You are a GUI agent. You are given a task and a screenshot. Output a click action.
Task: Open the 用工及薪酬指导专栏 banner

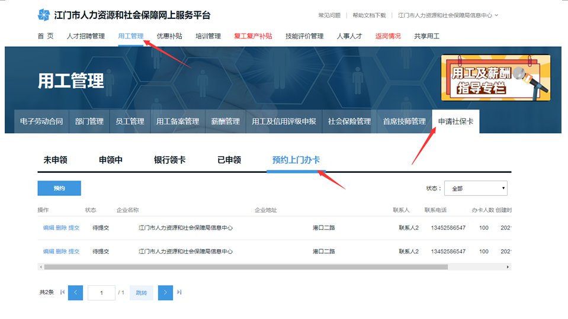point(495,78)
